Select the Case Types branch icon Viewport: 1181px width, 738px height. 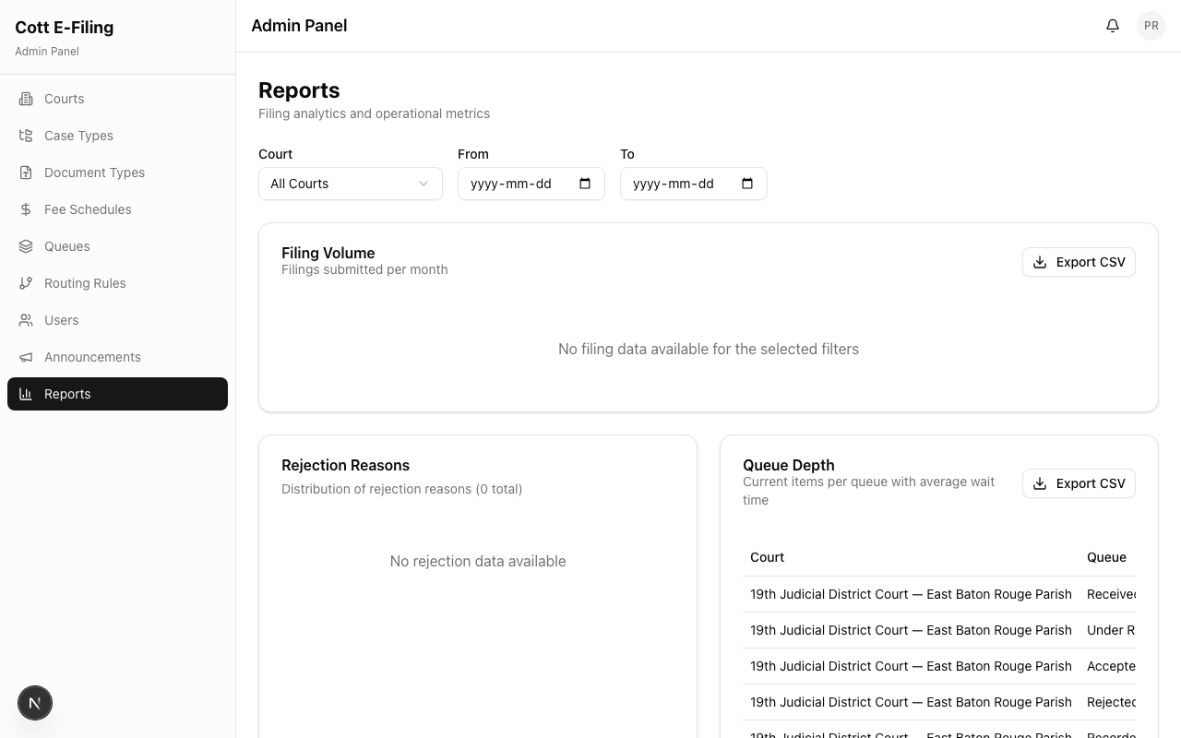[26, 136]
